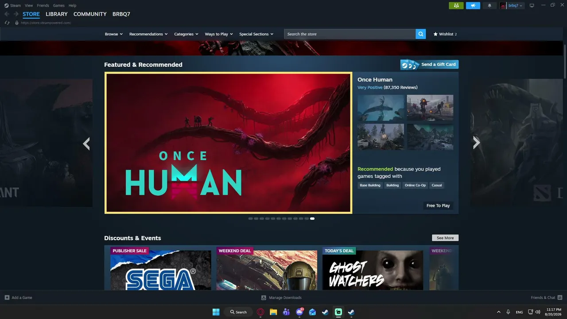Screen dimensions: 567x319
Task: Expand the Special Sections dropdown
Action: pyautogui.click(x=256, y=34)
